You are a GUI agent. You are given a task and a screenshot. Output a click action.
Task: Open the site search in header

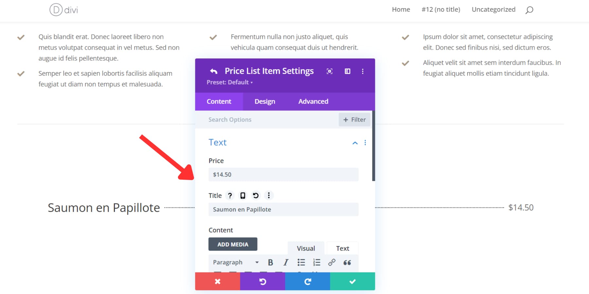(529, 10)
